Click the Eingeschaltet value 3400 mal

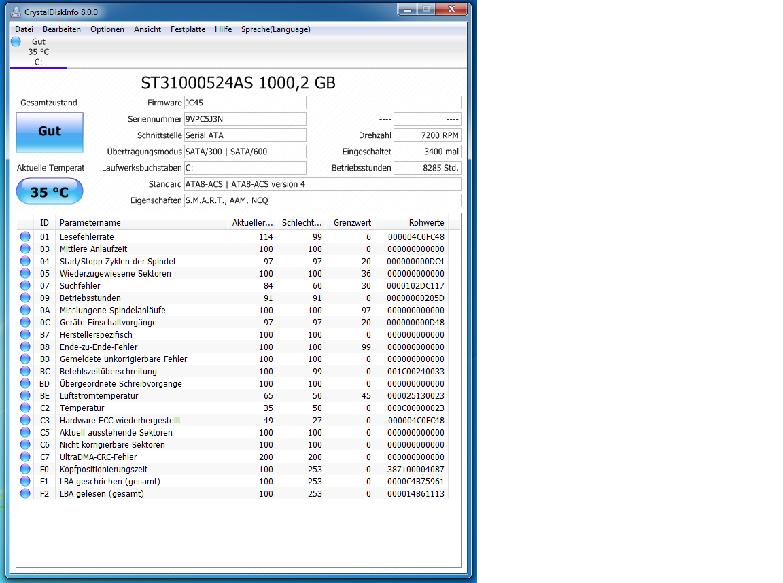coord(428,152)
